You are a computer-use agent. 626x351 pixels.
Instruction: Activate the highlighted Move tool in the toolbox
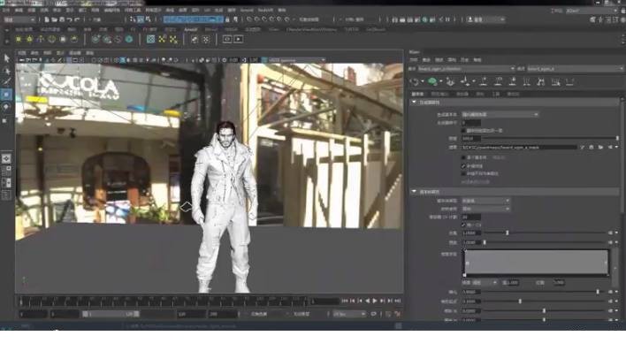(6, 95)
